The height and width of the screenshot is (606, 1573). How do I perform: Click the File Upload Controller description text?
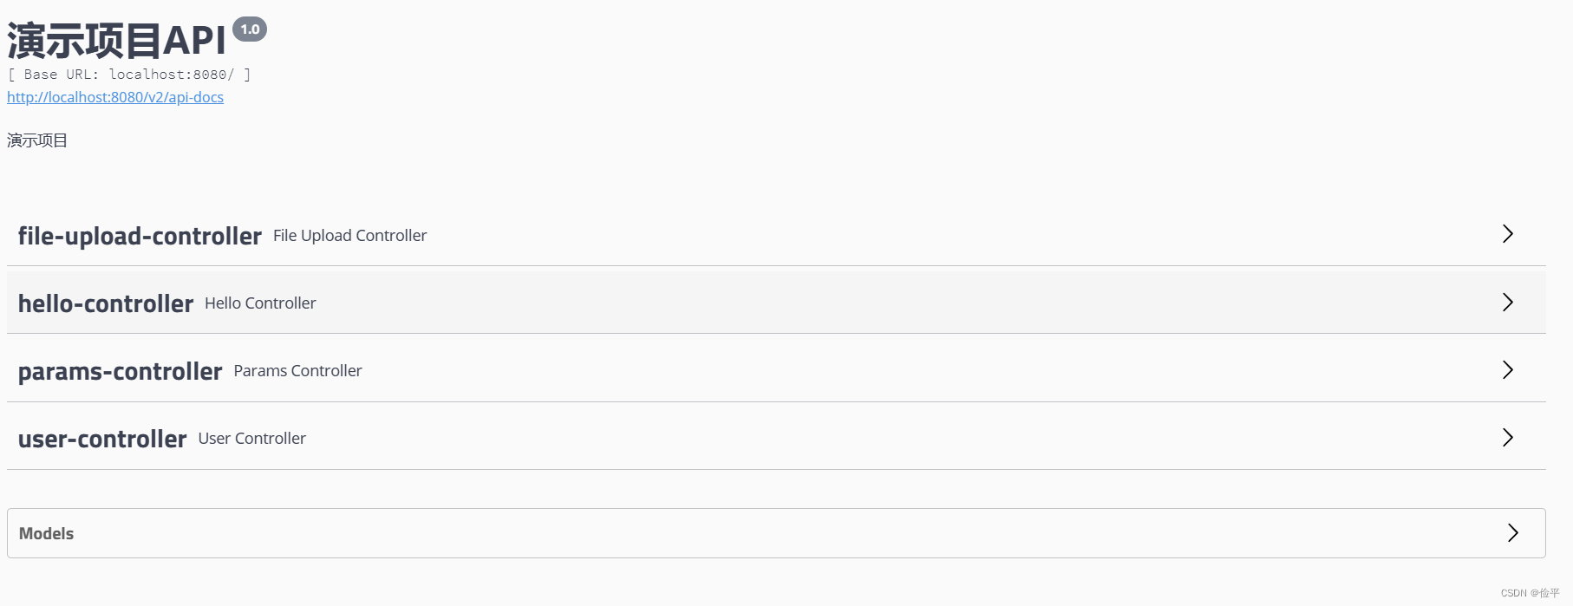click(x=350, y=236)
